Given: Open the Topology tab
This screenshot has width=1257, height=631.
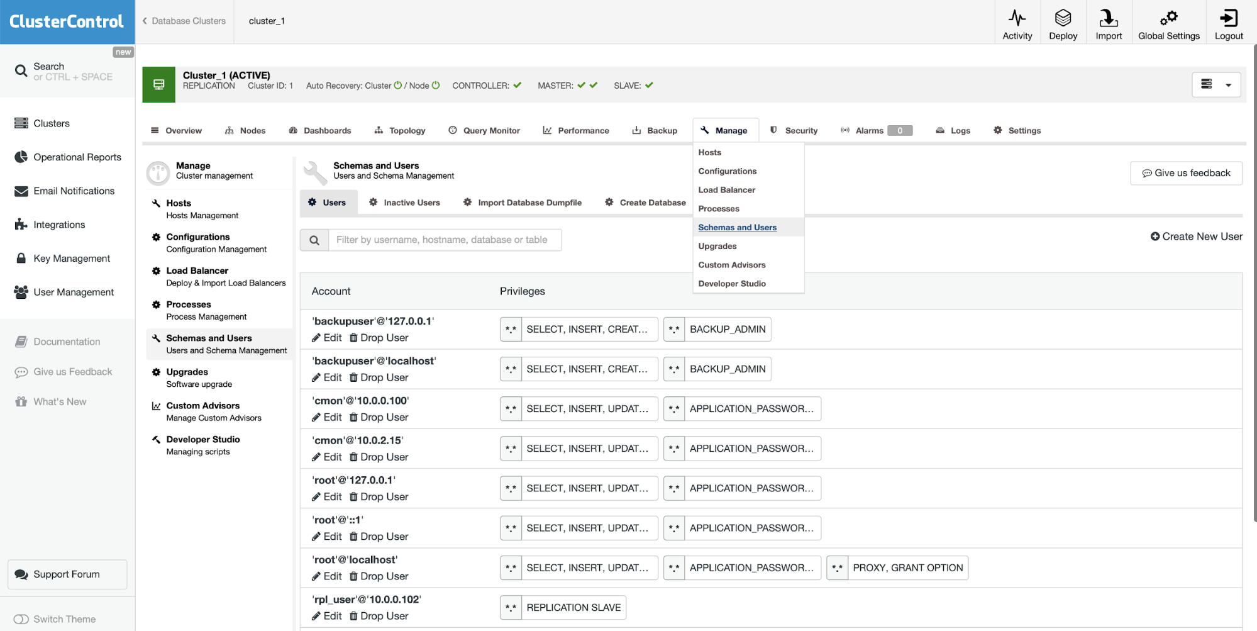Looking at the screenshot, I should point(400,130).
